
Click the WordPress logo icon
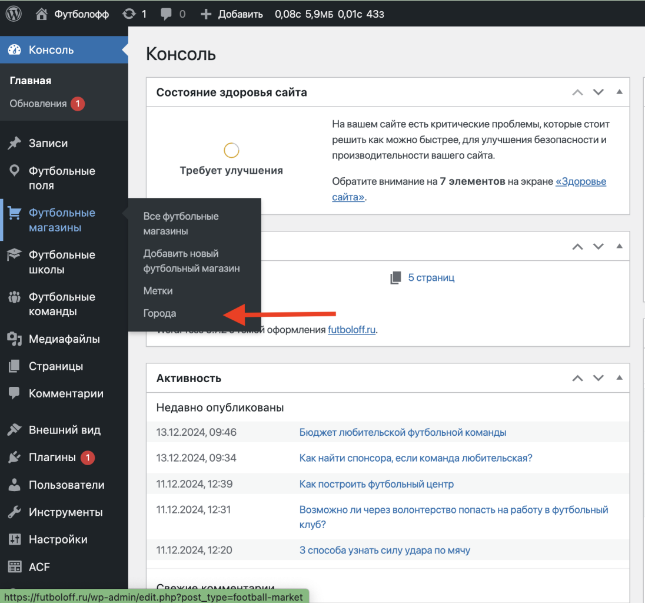click(x=14, y=14)
